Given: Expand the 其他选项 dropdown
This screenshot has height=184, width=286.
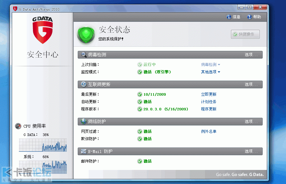Looking at the screenshot, I should [211, 72].
